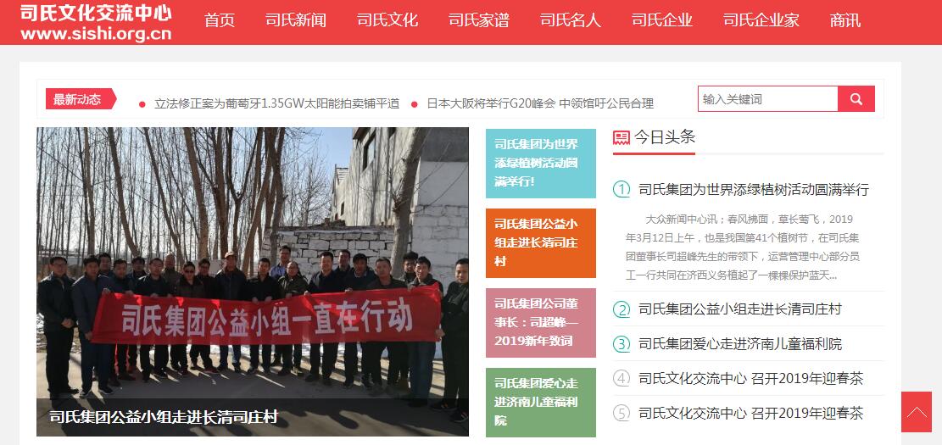The height and width of the screenshot is (445, 942).
Task: Open the 司氏企业家 navigation item
Action: coord(761,20)
